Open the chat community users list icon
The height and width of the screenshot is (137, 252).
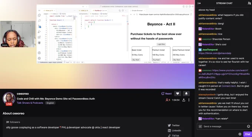point(249,3)
